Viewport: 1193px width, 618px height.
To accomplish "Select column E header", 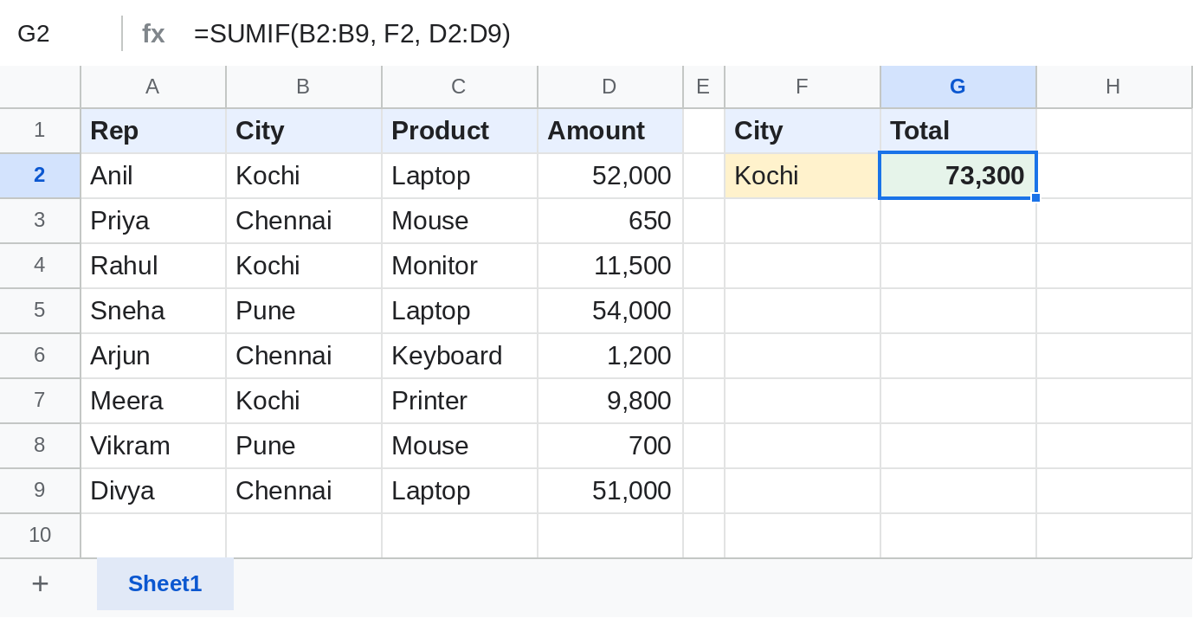I will click(x=704, y=87).
